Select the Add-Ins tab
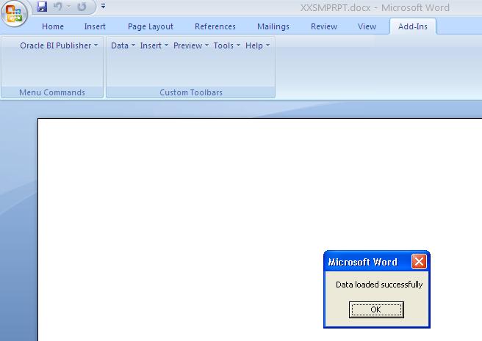The width and height of the screenshot is (482, 341). click(413, 26)
